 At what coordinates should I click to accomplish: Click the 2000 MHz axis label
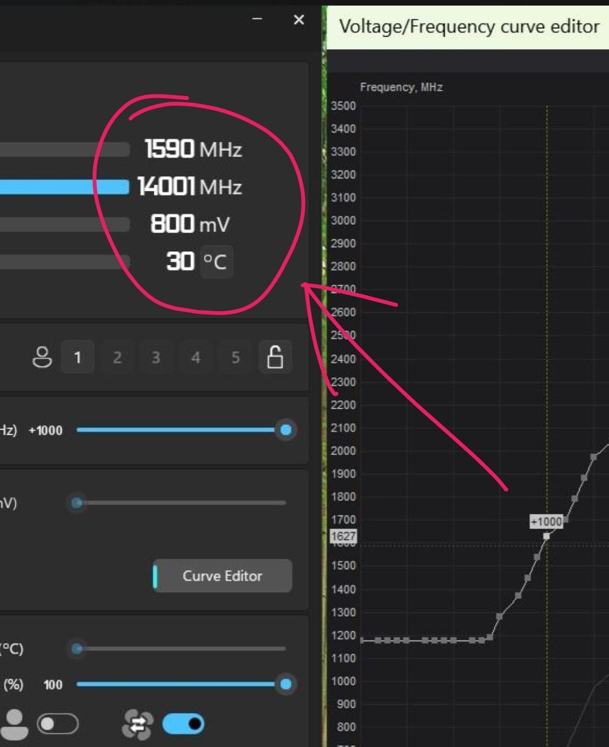click(x=343, y=451)
